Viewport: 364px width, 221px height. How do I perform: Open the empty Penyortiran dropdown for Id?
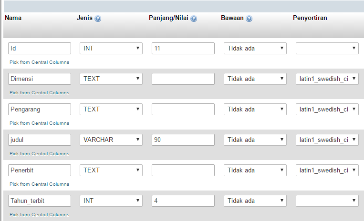[x=327, y=48]
